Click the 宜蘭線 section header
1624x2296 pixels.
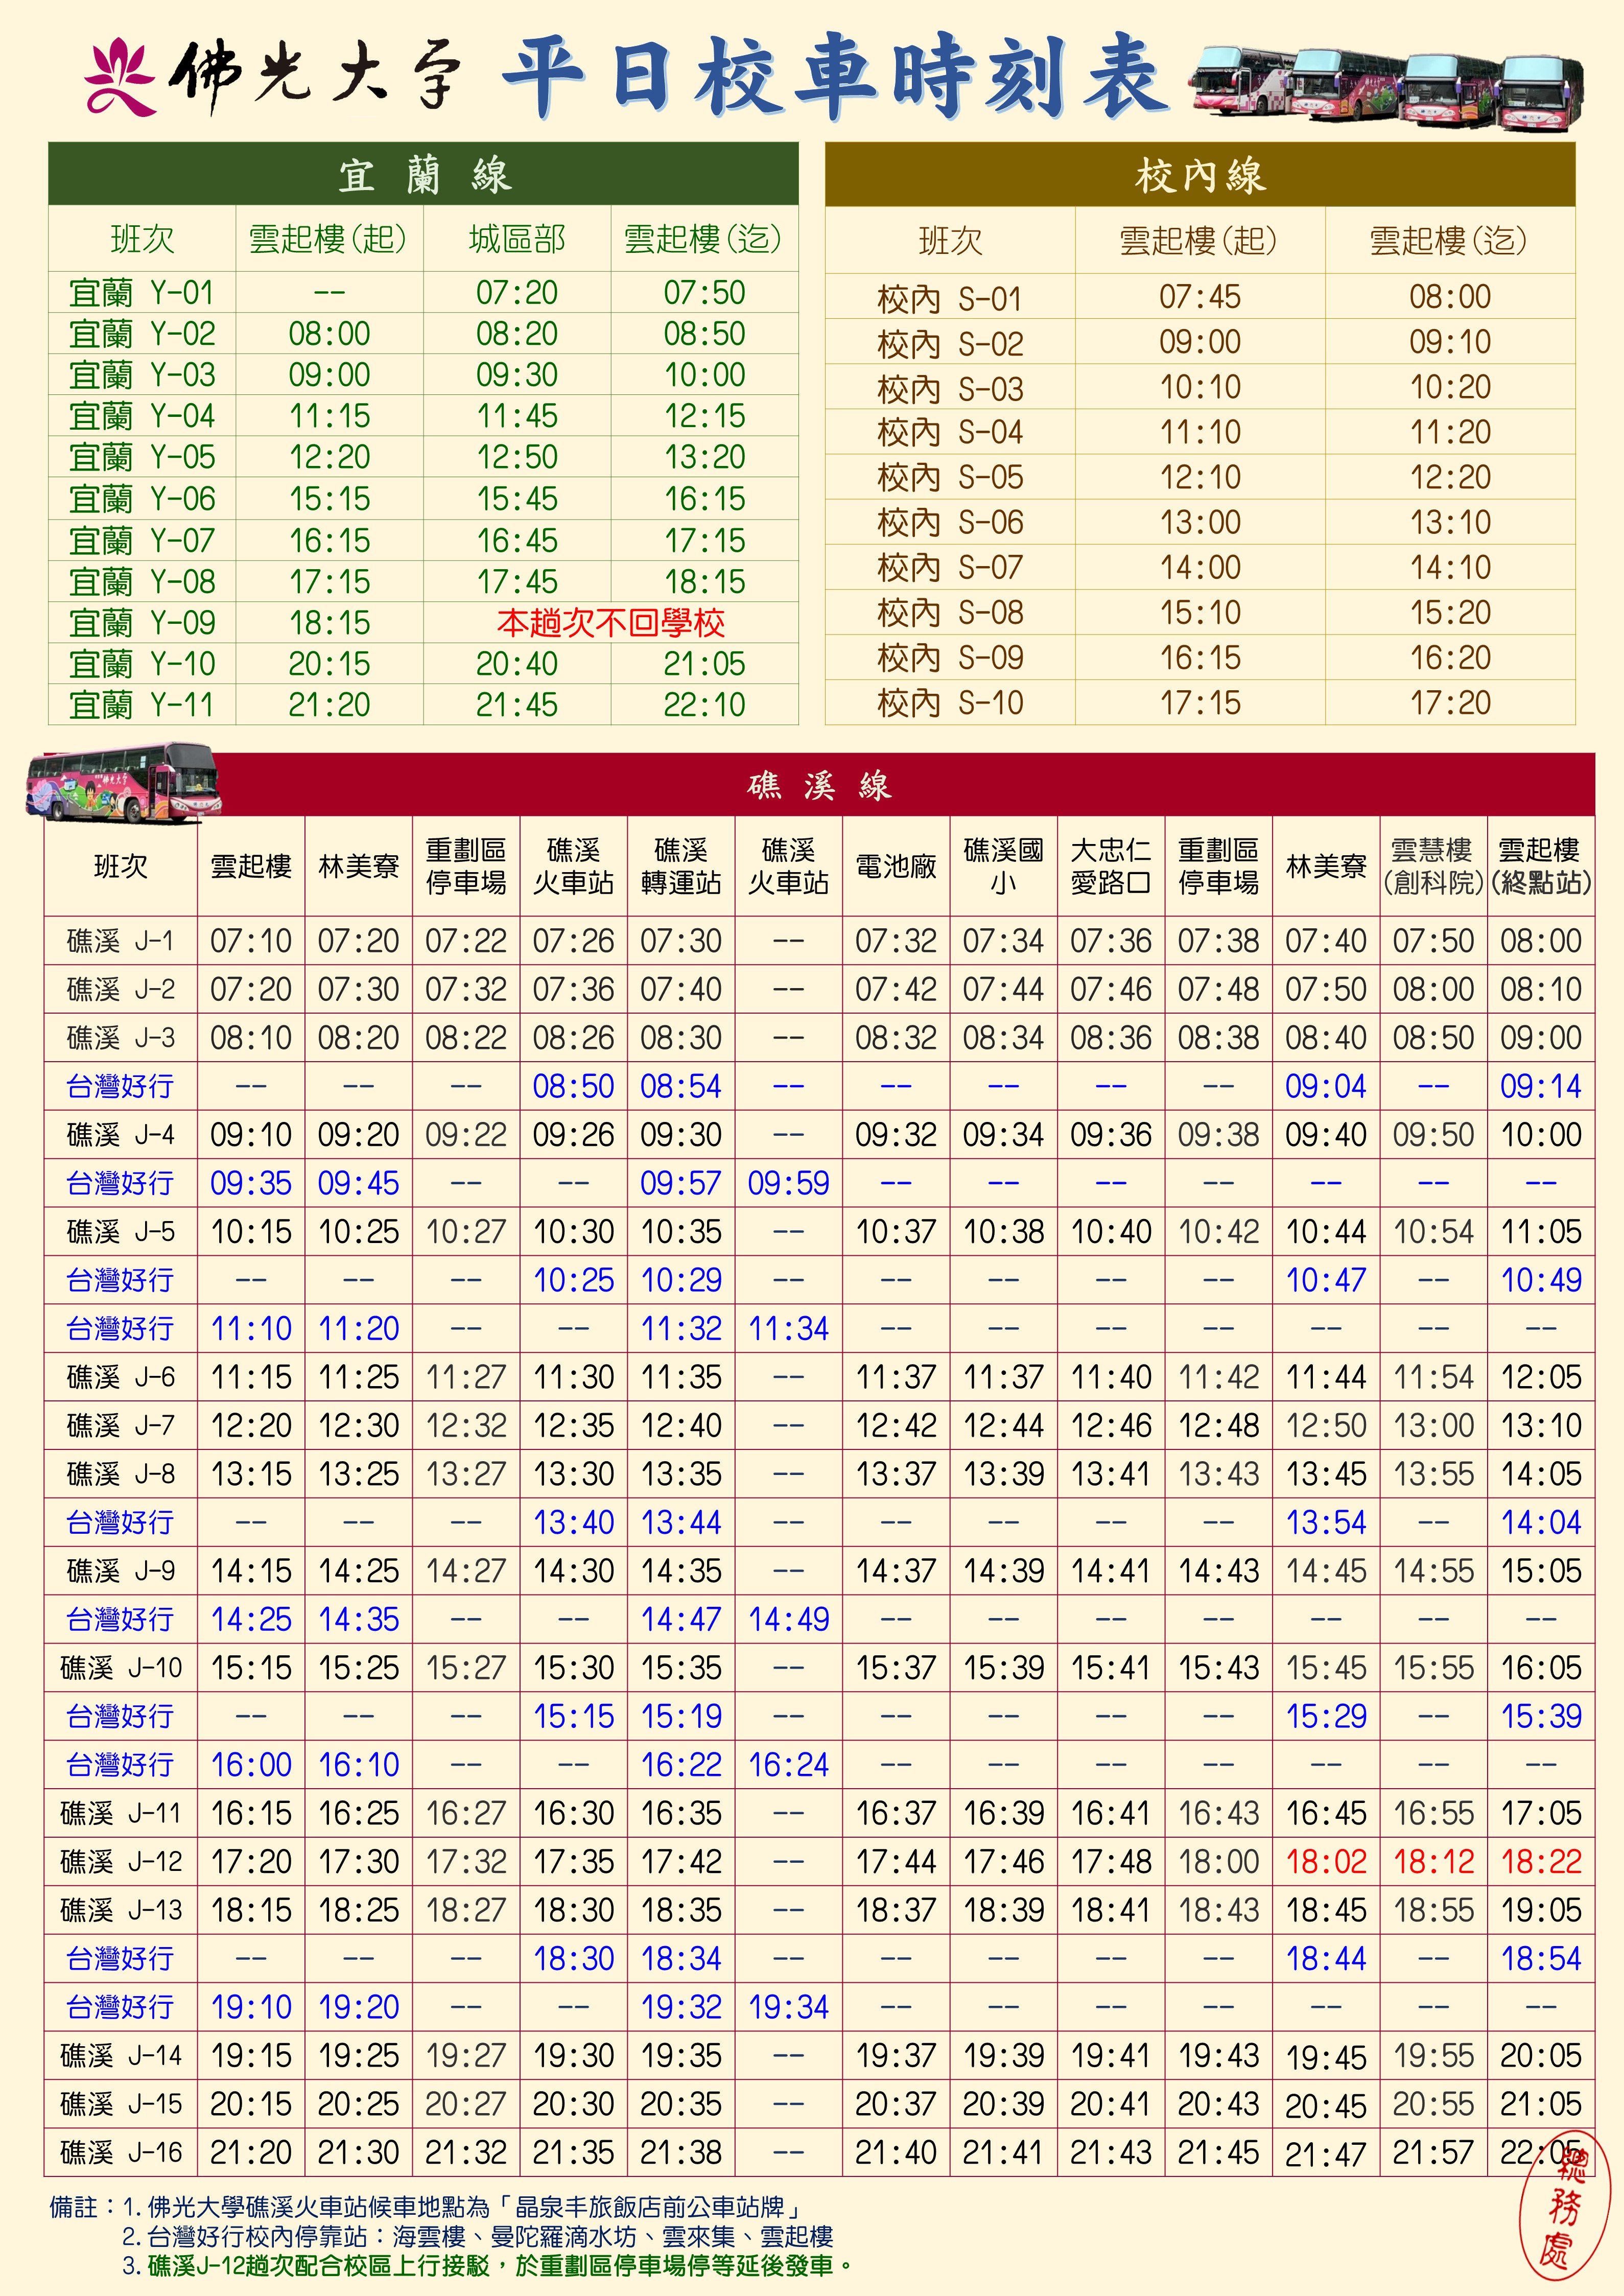pyautogui.click(x=423, y=175)
